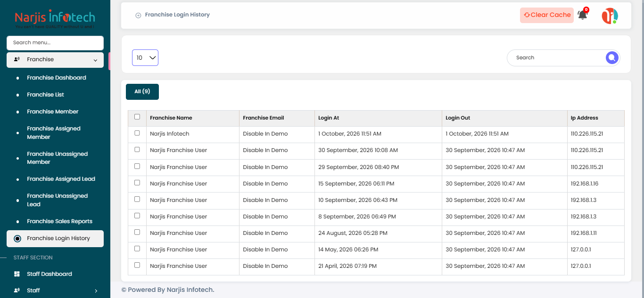Go to Franchise Member page
Screen dimensions: 644x298
click(53, 112)
